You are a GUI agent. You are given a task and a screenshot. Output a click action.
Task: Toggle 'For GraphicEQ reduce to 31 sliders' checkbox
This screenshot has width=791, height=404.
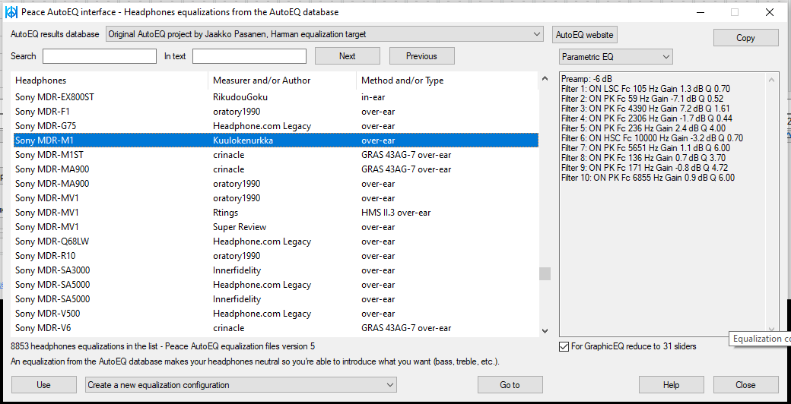pos(564,346)
